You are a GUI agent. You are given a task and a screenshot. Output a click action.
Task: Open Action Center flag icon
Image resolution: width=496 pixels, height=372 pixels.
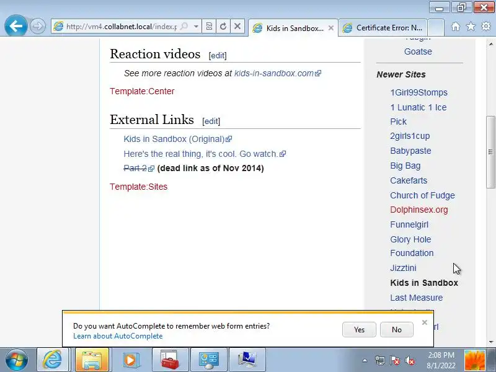(x=394, y=360)
